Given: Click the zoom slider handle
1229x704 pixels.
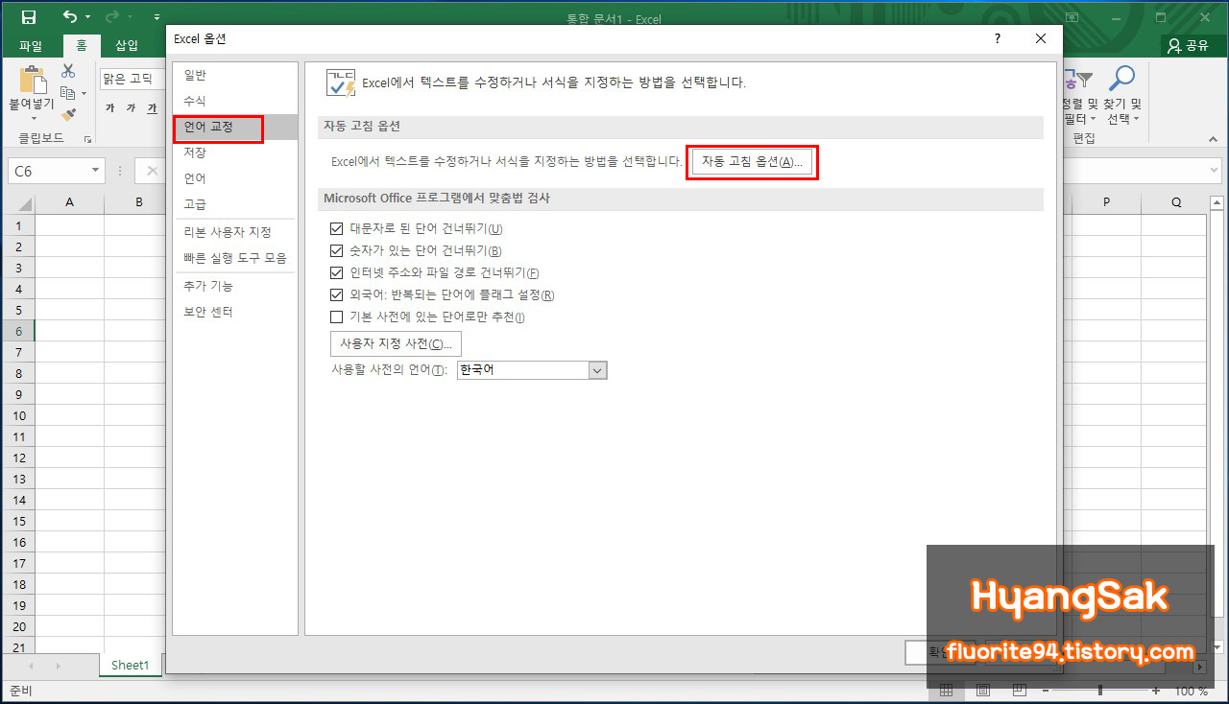Looking at the screenshot, I should [1100, 691].
